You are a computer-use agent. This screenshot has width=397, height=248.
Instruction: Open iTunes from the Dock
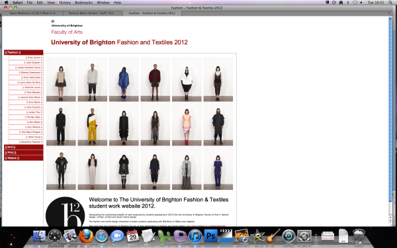coord(195,236)
